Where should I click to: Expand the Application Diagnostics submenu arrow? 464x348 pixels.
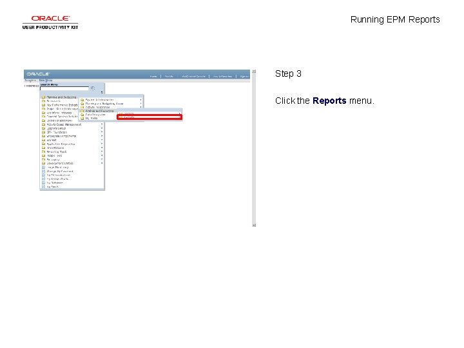point(102,144)
